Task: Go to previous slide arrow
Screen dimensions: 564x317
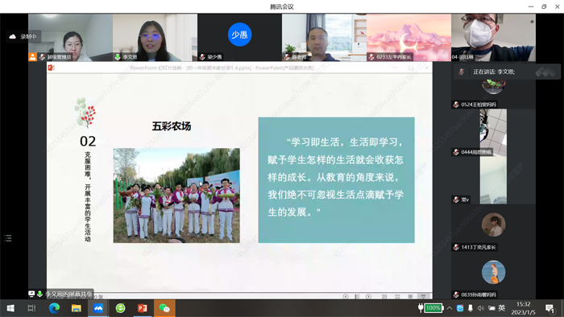Action: click(x=346, y=297)
